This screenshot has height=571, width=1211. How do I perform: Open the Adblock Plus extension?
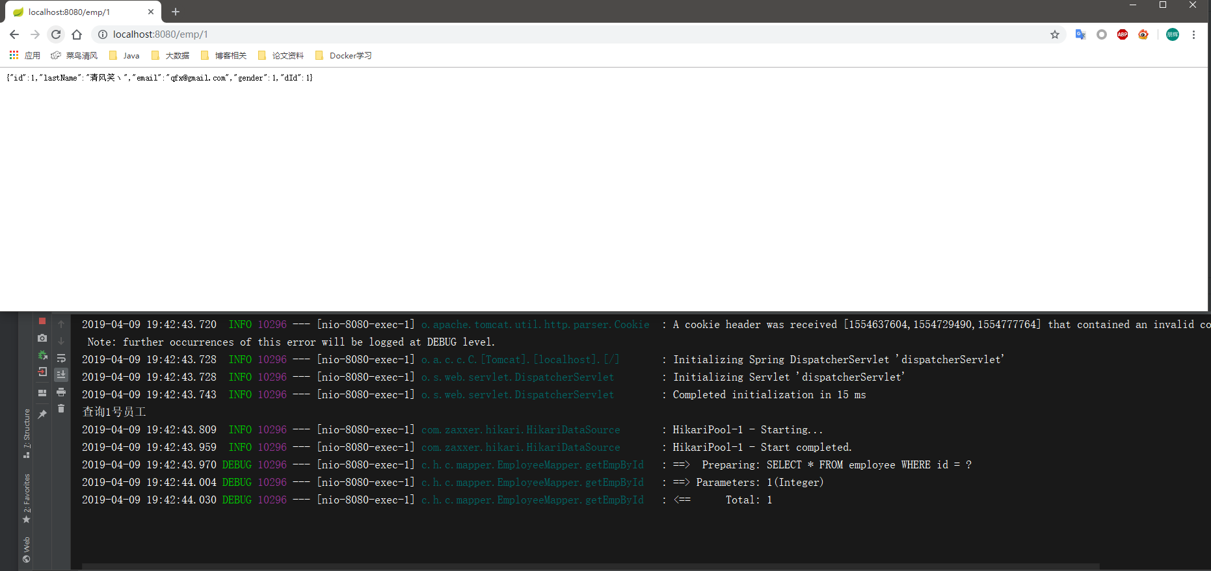pos(1123,34)
